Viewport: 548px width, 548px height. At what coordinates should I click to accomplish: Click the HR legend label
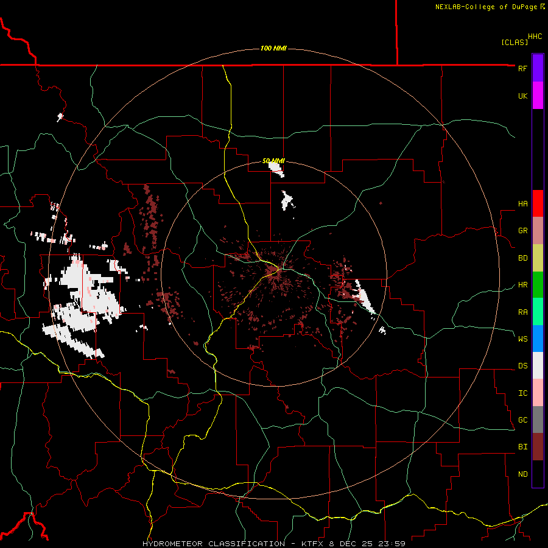(x=522, y=285)
